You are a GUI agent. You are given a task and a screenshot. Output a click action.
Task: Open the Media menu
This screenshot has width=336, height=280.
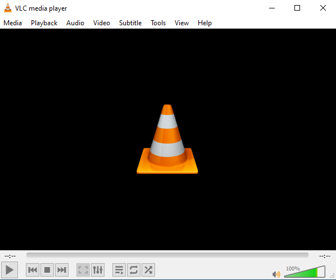point(13,23)
